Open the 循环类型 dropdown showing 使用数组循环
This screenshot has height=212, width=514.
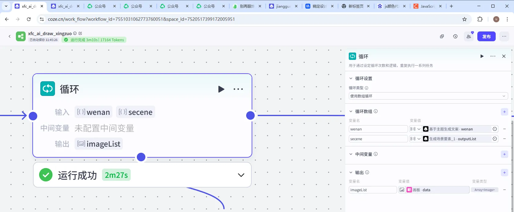tap(428, 96)
